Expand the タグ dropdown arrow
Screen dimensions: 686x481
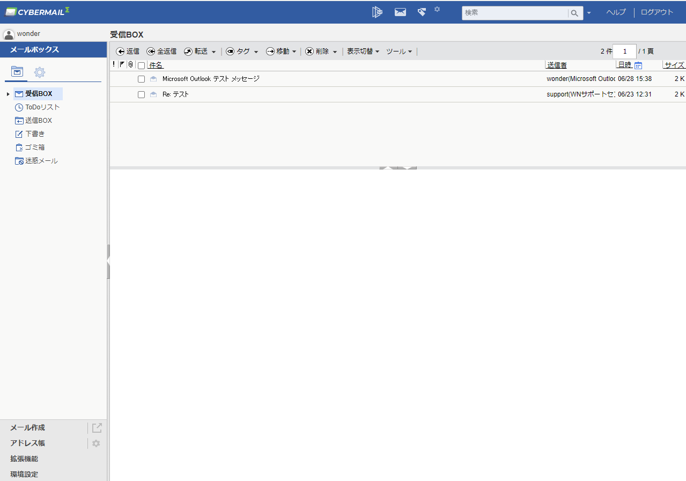tap(256, 52)
